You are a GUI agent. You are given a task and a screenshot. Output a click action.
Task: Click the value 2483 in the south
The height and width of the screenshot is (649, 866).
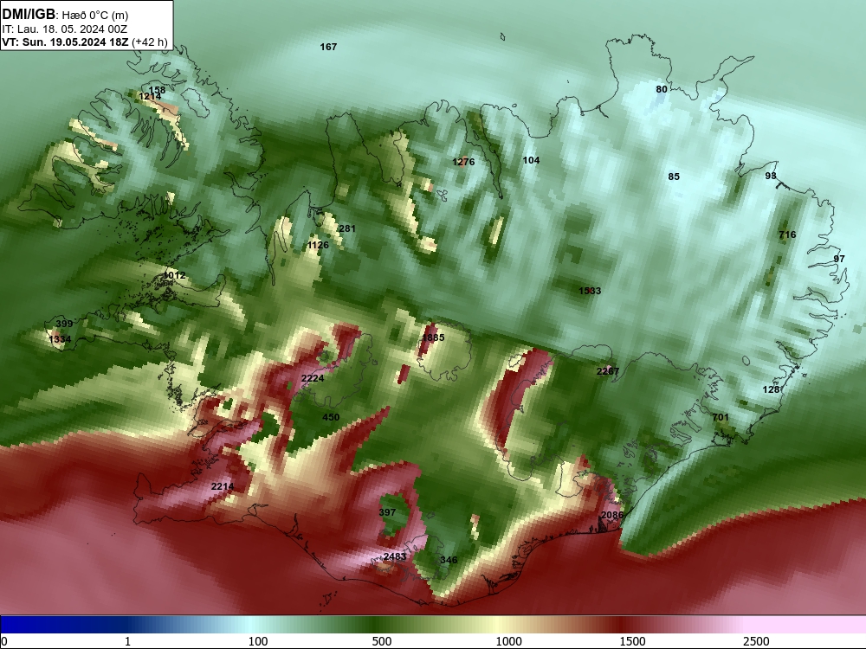click(x=395, y=556)
